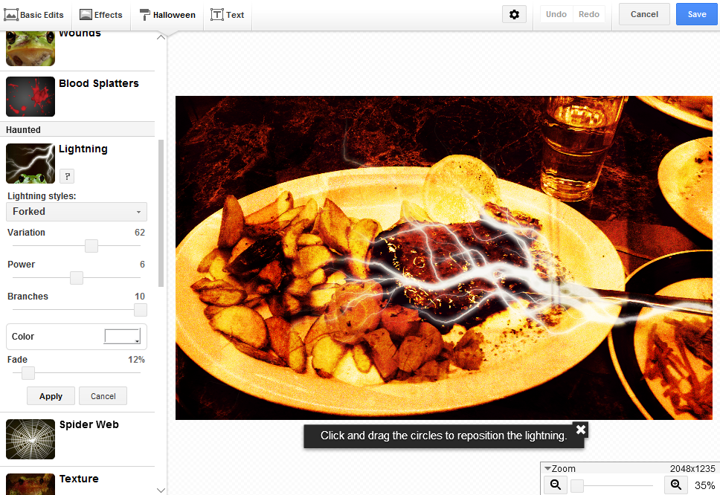Viewport: 720px width, 495px height.
Task: Cancel the Lightning effect panel
Action: click(103, 396)
